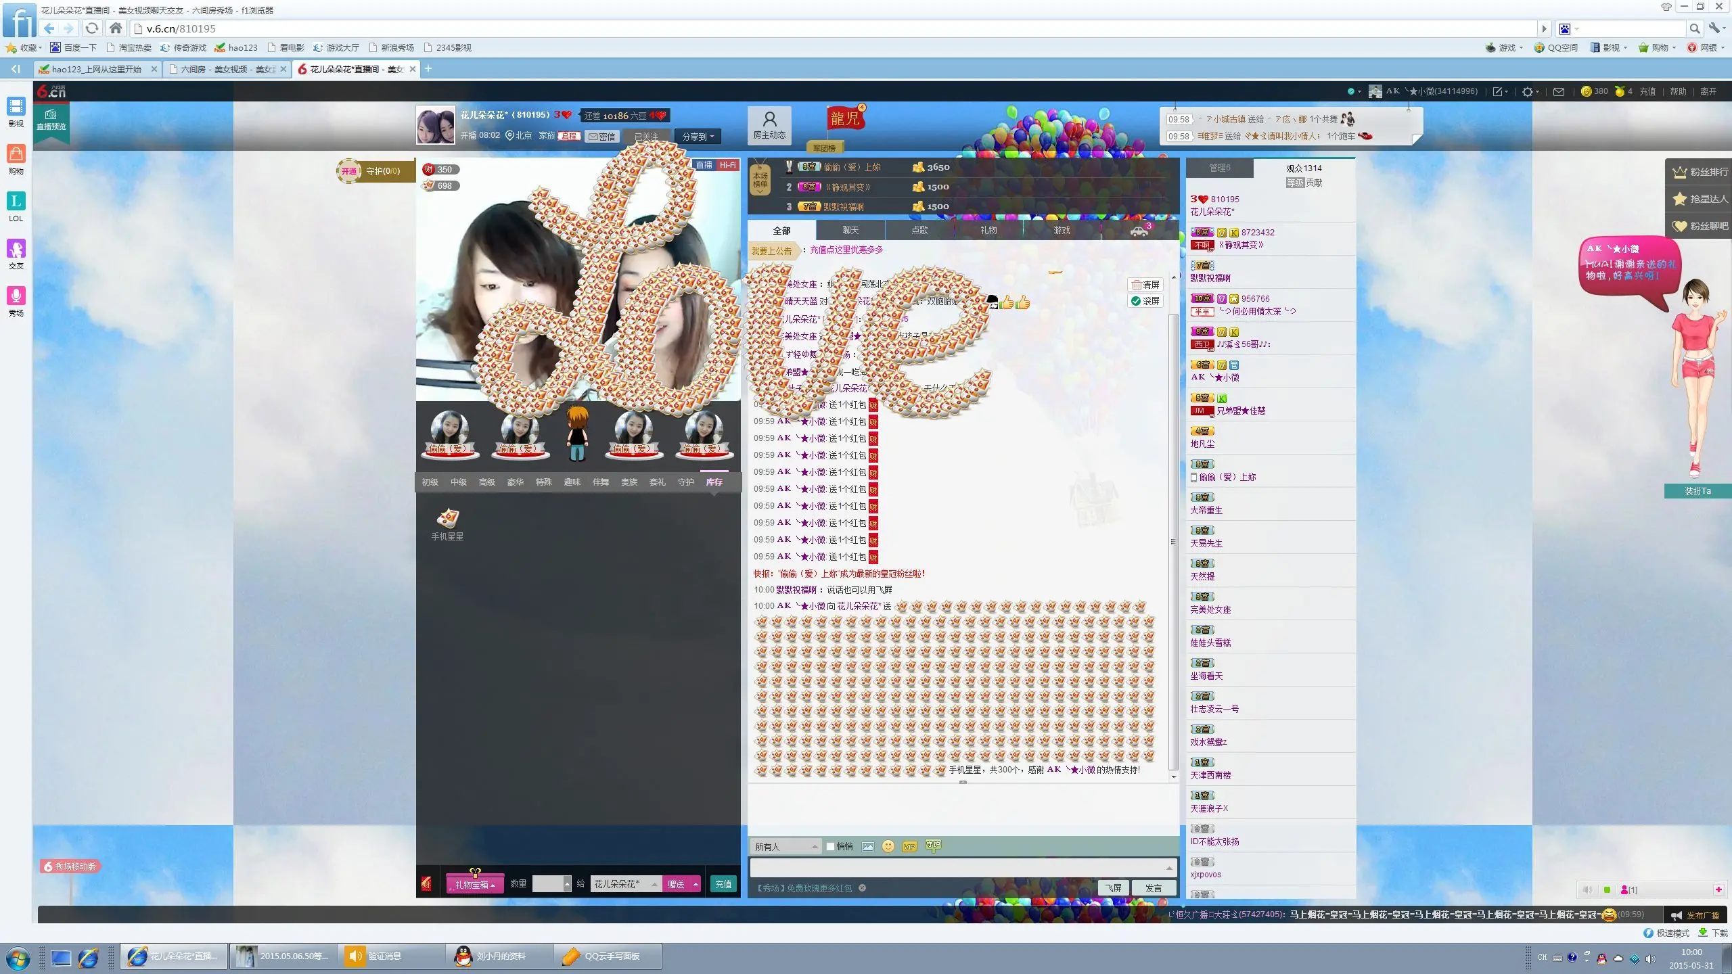Viewport: 1732px width, 974px height.
Task: Open the mail envelope icon in header
Action: (x=1559, y=91)
